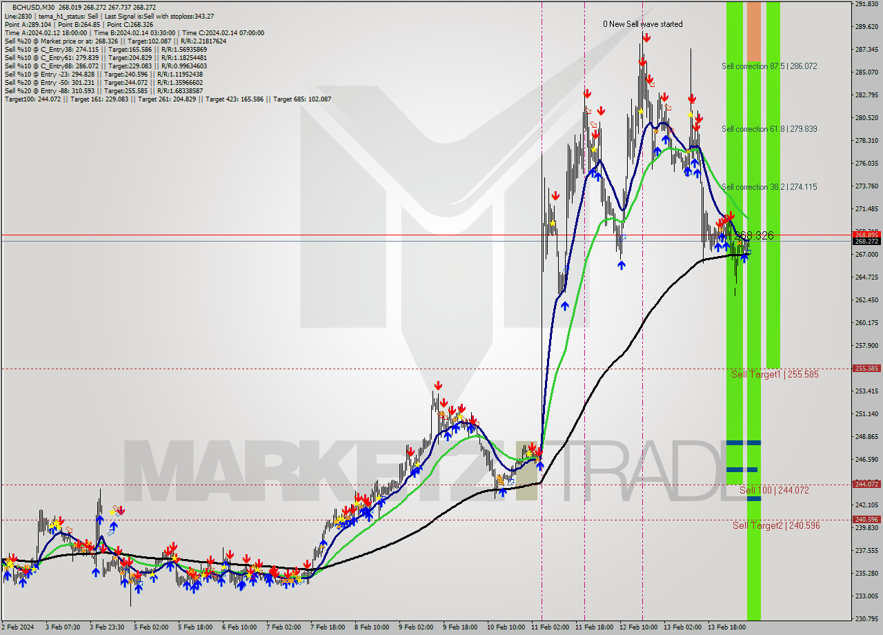Click the red 255.585 axis price tag
883x635 pixels.
(x=866, y=369)
